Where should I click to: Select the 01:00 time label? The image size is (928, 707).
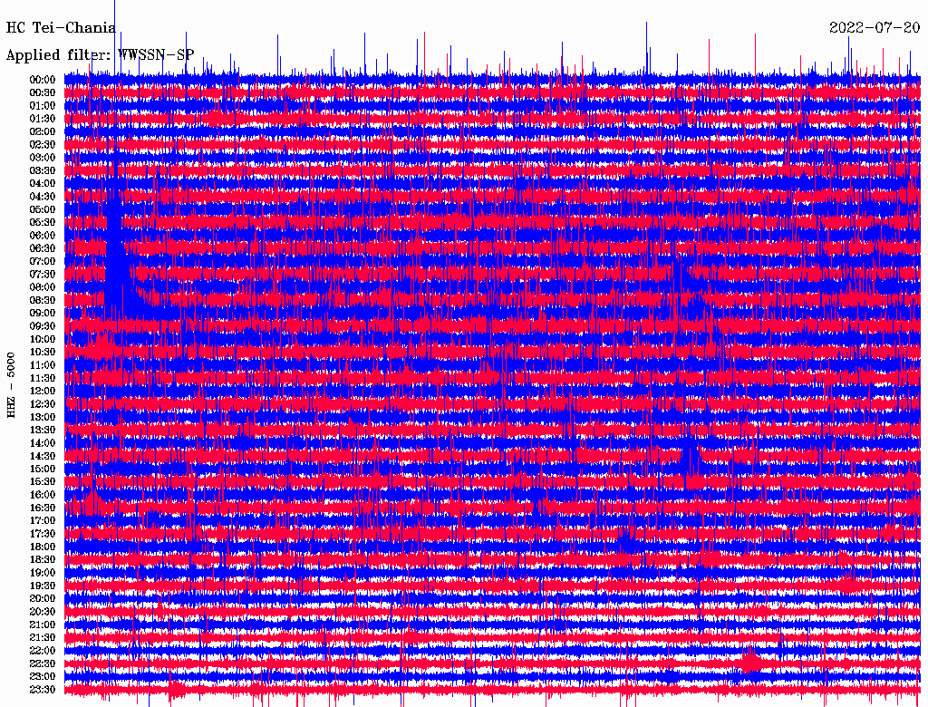[42, 106]
